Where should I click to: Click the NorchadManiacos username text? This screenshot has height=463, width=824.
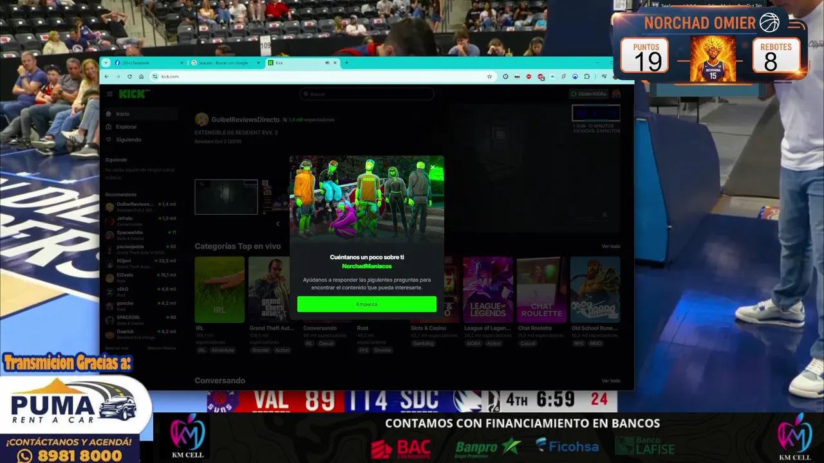point(367,266)
